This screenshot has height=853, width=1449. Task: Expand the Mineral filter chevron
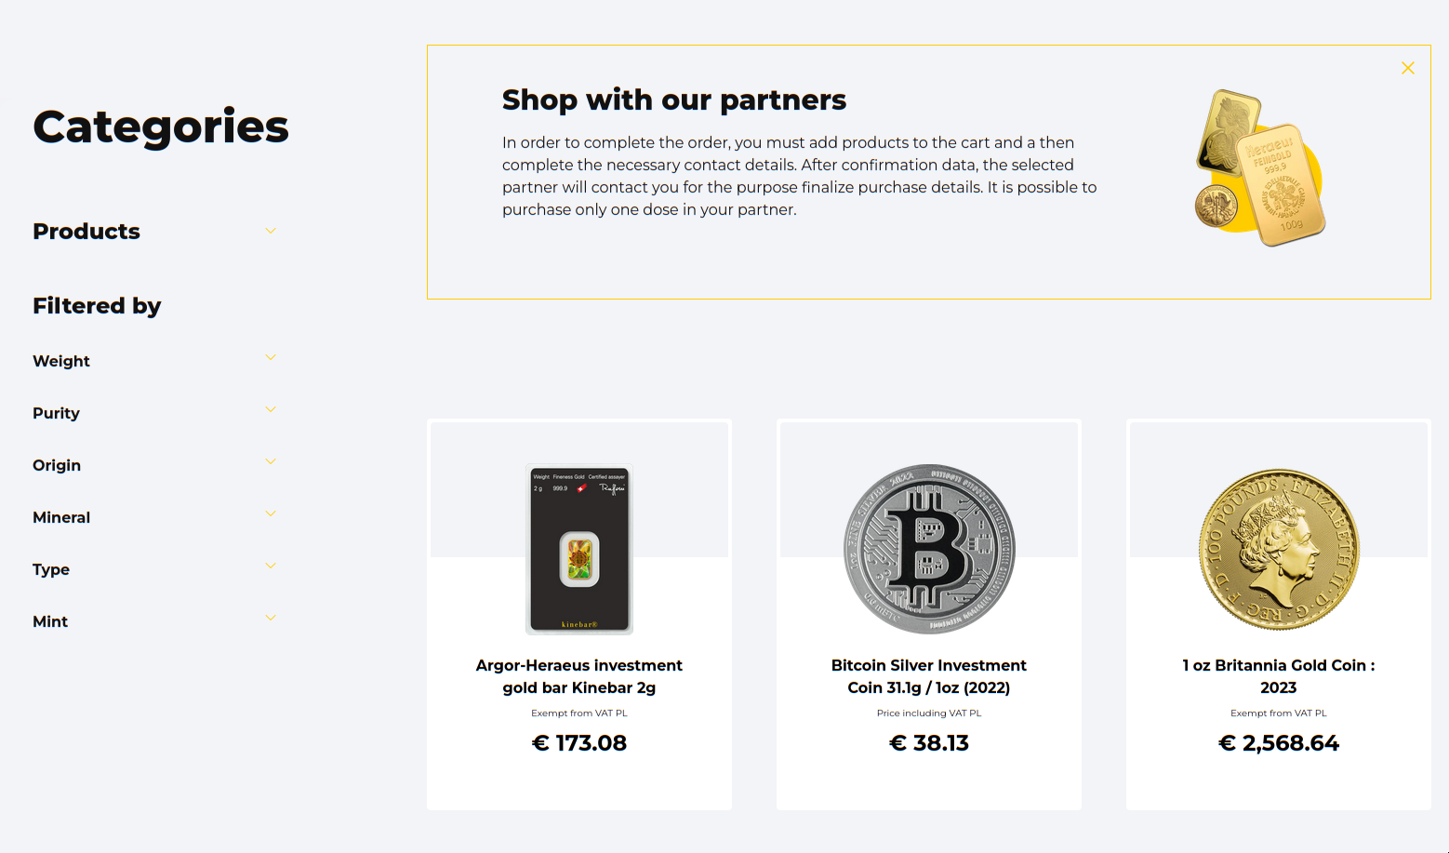(x=271, y=513)
